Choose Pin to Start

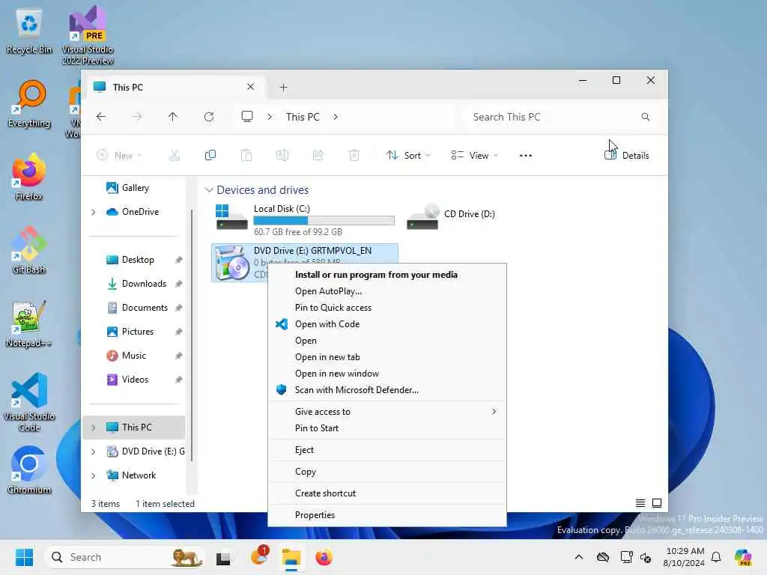[x=387, y=428]
